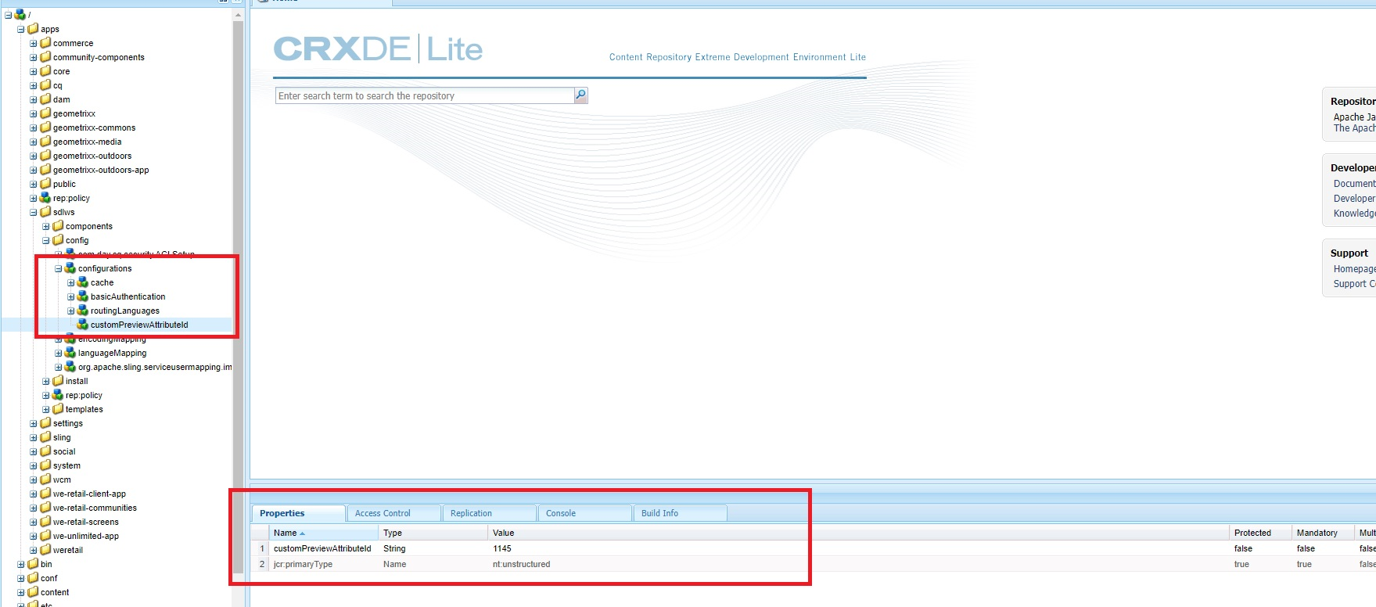Select the social folder tree item
Image resolution: width=1376 pixels, height=607 pixels.
coord(64,451)
